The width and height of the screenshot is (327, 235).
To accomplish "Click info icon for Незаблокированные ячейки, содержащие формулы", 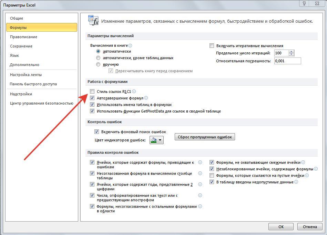I will [x=316, y=169].
